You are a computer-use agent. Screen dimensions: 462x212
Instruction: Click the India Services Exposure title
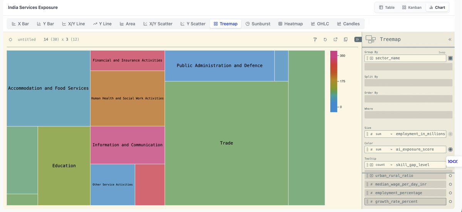tap(33, 8)
